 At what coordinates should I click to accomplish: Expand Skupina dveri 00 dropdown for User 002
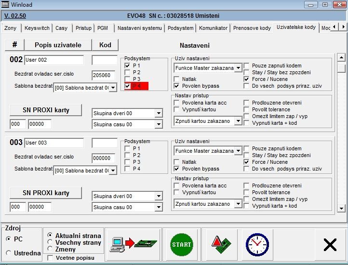[x=159, y=113]
